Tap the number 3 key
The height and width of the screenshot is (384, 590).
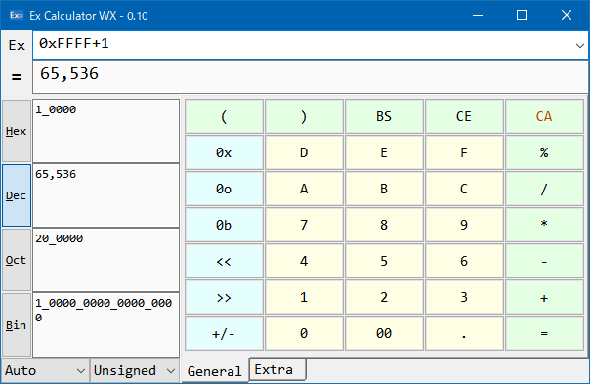tap(464, 297)
